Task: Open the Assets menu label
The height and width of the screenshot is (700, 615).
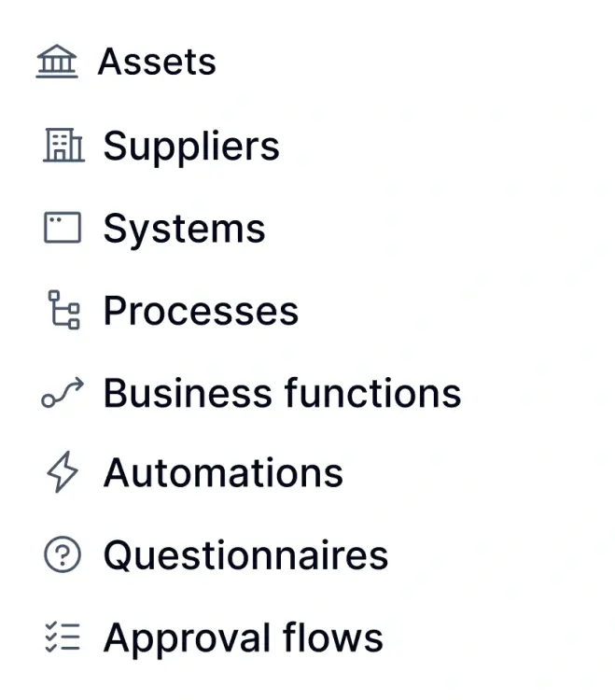Action: point(157,63)
